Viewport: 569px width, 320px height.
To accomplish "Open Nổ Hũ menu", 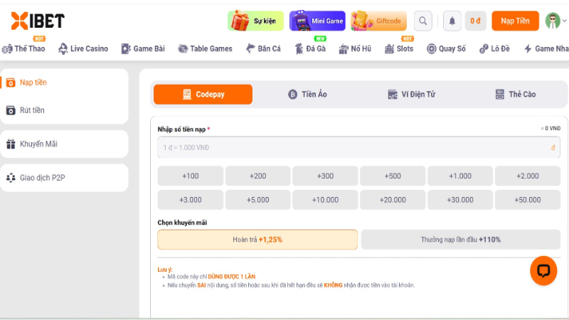I will (x=355, y=48).
